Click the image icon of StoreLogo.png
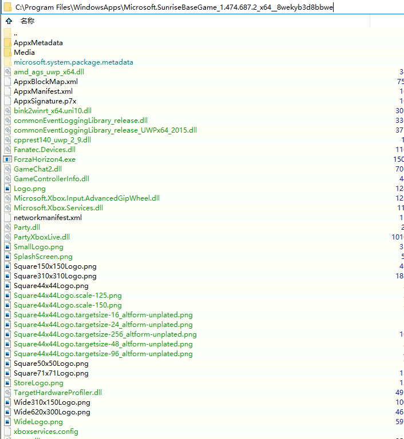 click(8, 383)
